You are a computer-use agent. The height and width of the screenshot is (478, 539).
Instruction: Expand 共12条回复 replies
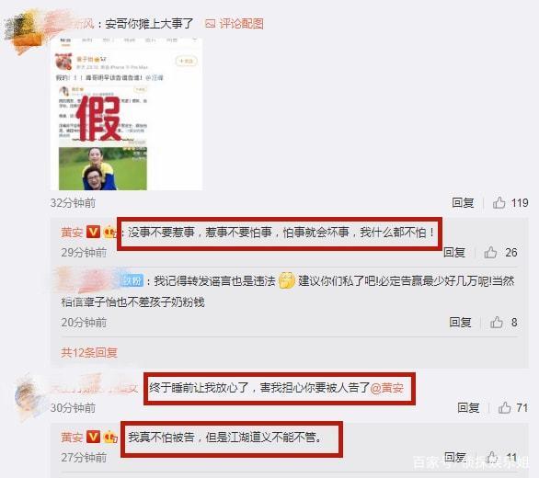pyautogui.click(x=89, y=353)
